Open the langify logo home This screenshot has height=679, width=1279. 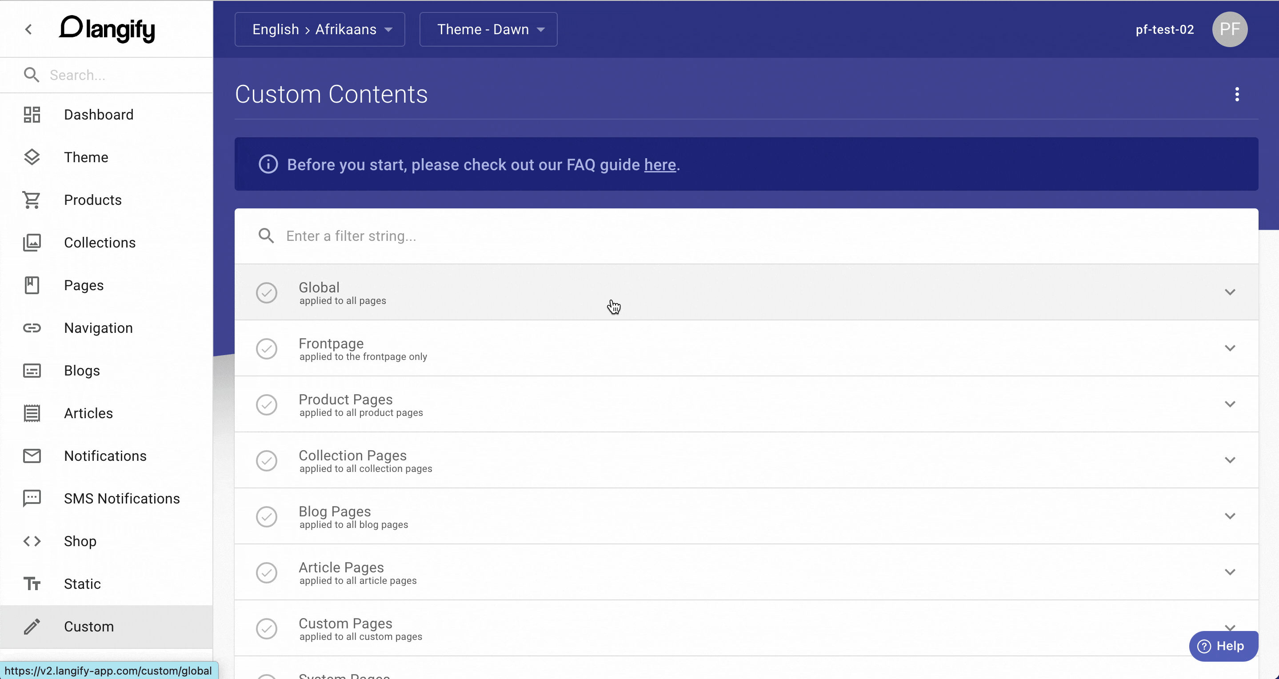(x=107, y=29)
